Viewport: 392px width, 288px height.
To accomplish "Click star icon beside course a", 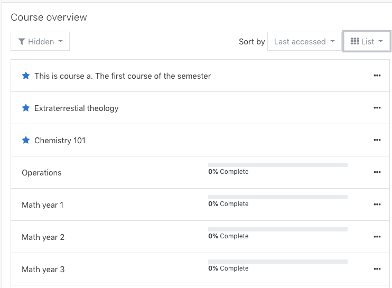I will pos(26,76).
